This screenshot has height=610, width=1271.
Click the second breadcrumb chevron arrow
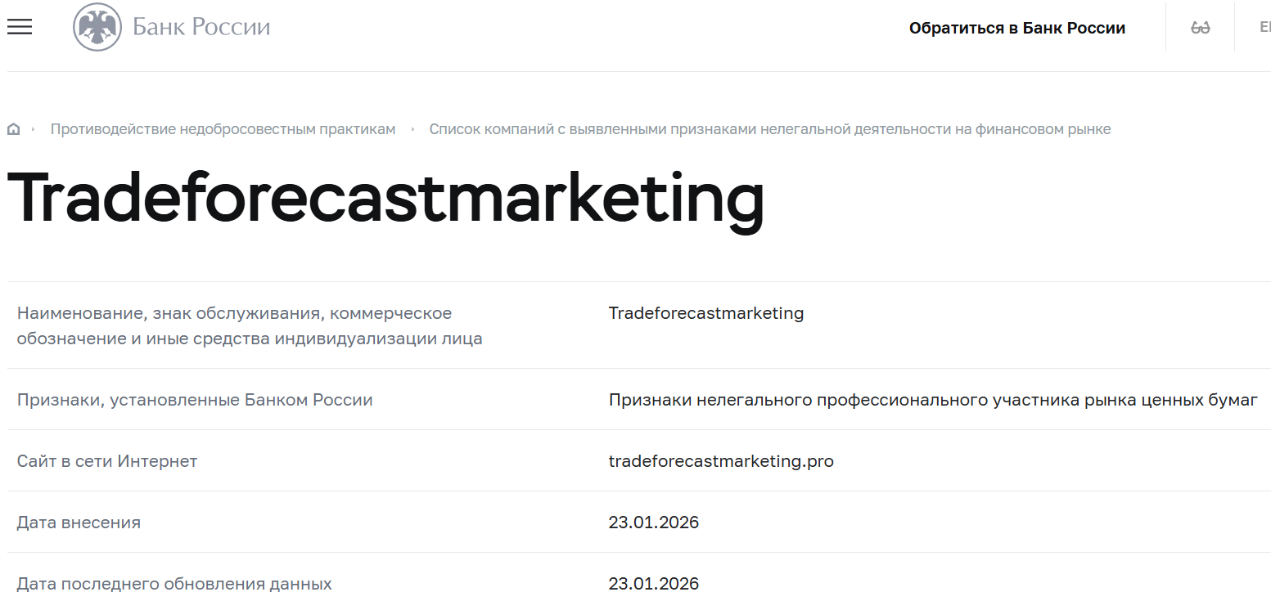[413, 128]
